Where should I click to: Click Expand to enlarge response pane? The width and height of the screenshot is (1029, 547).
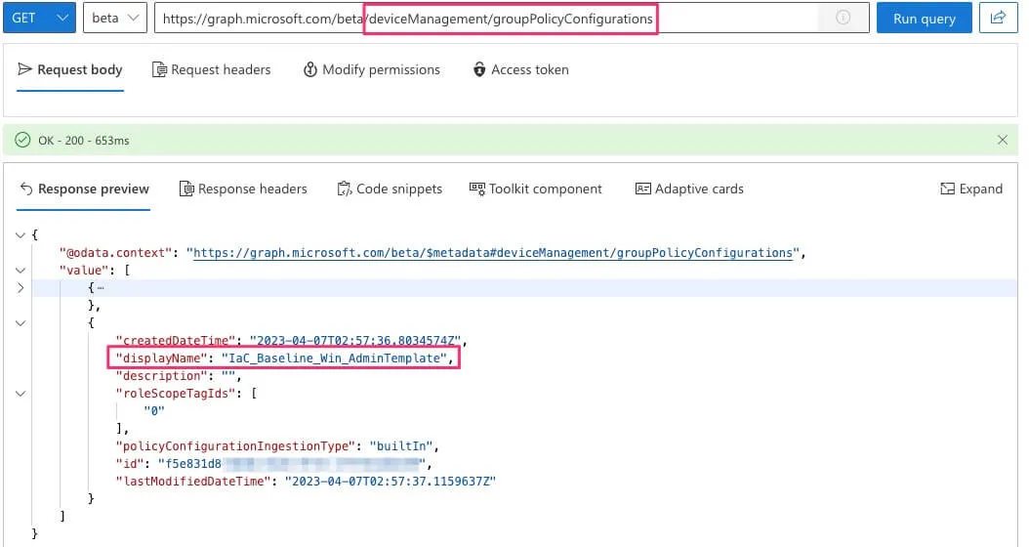pyautogui.click(x=971, y=189)
